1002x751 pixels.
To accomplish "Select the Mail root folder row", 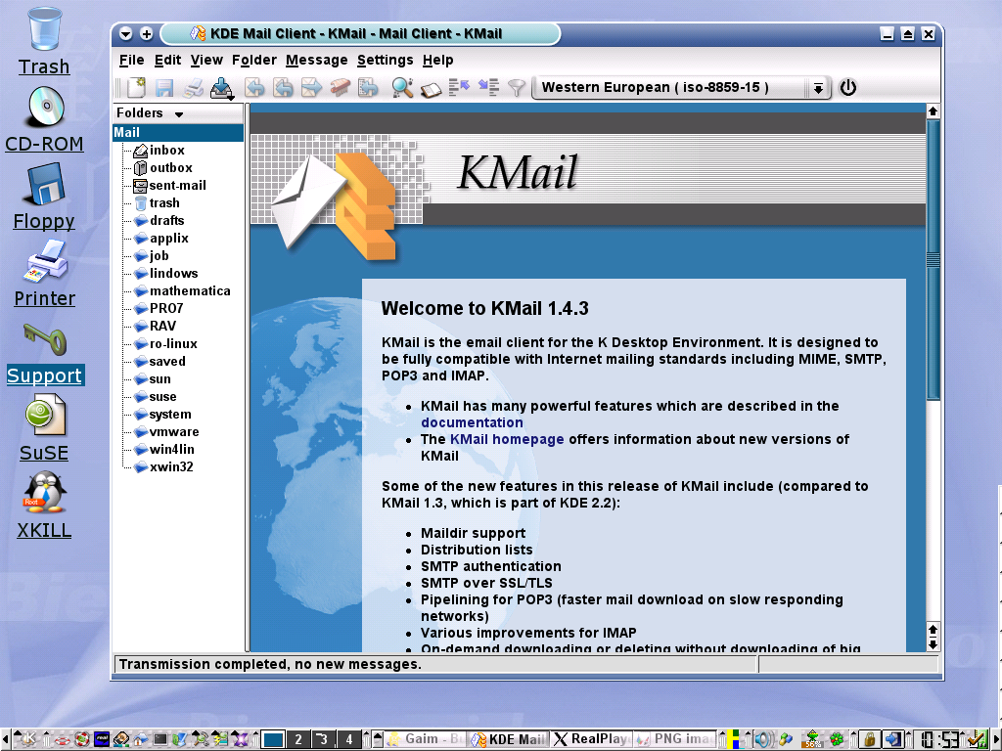I will [x=178, y=132].
